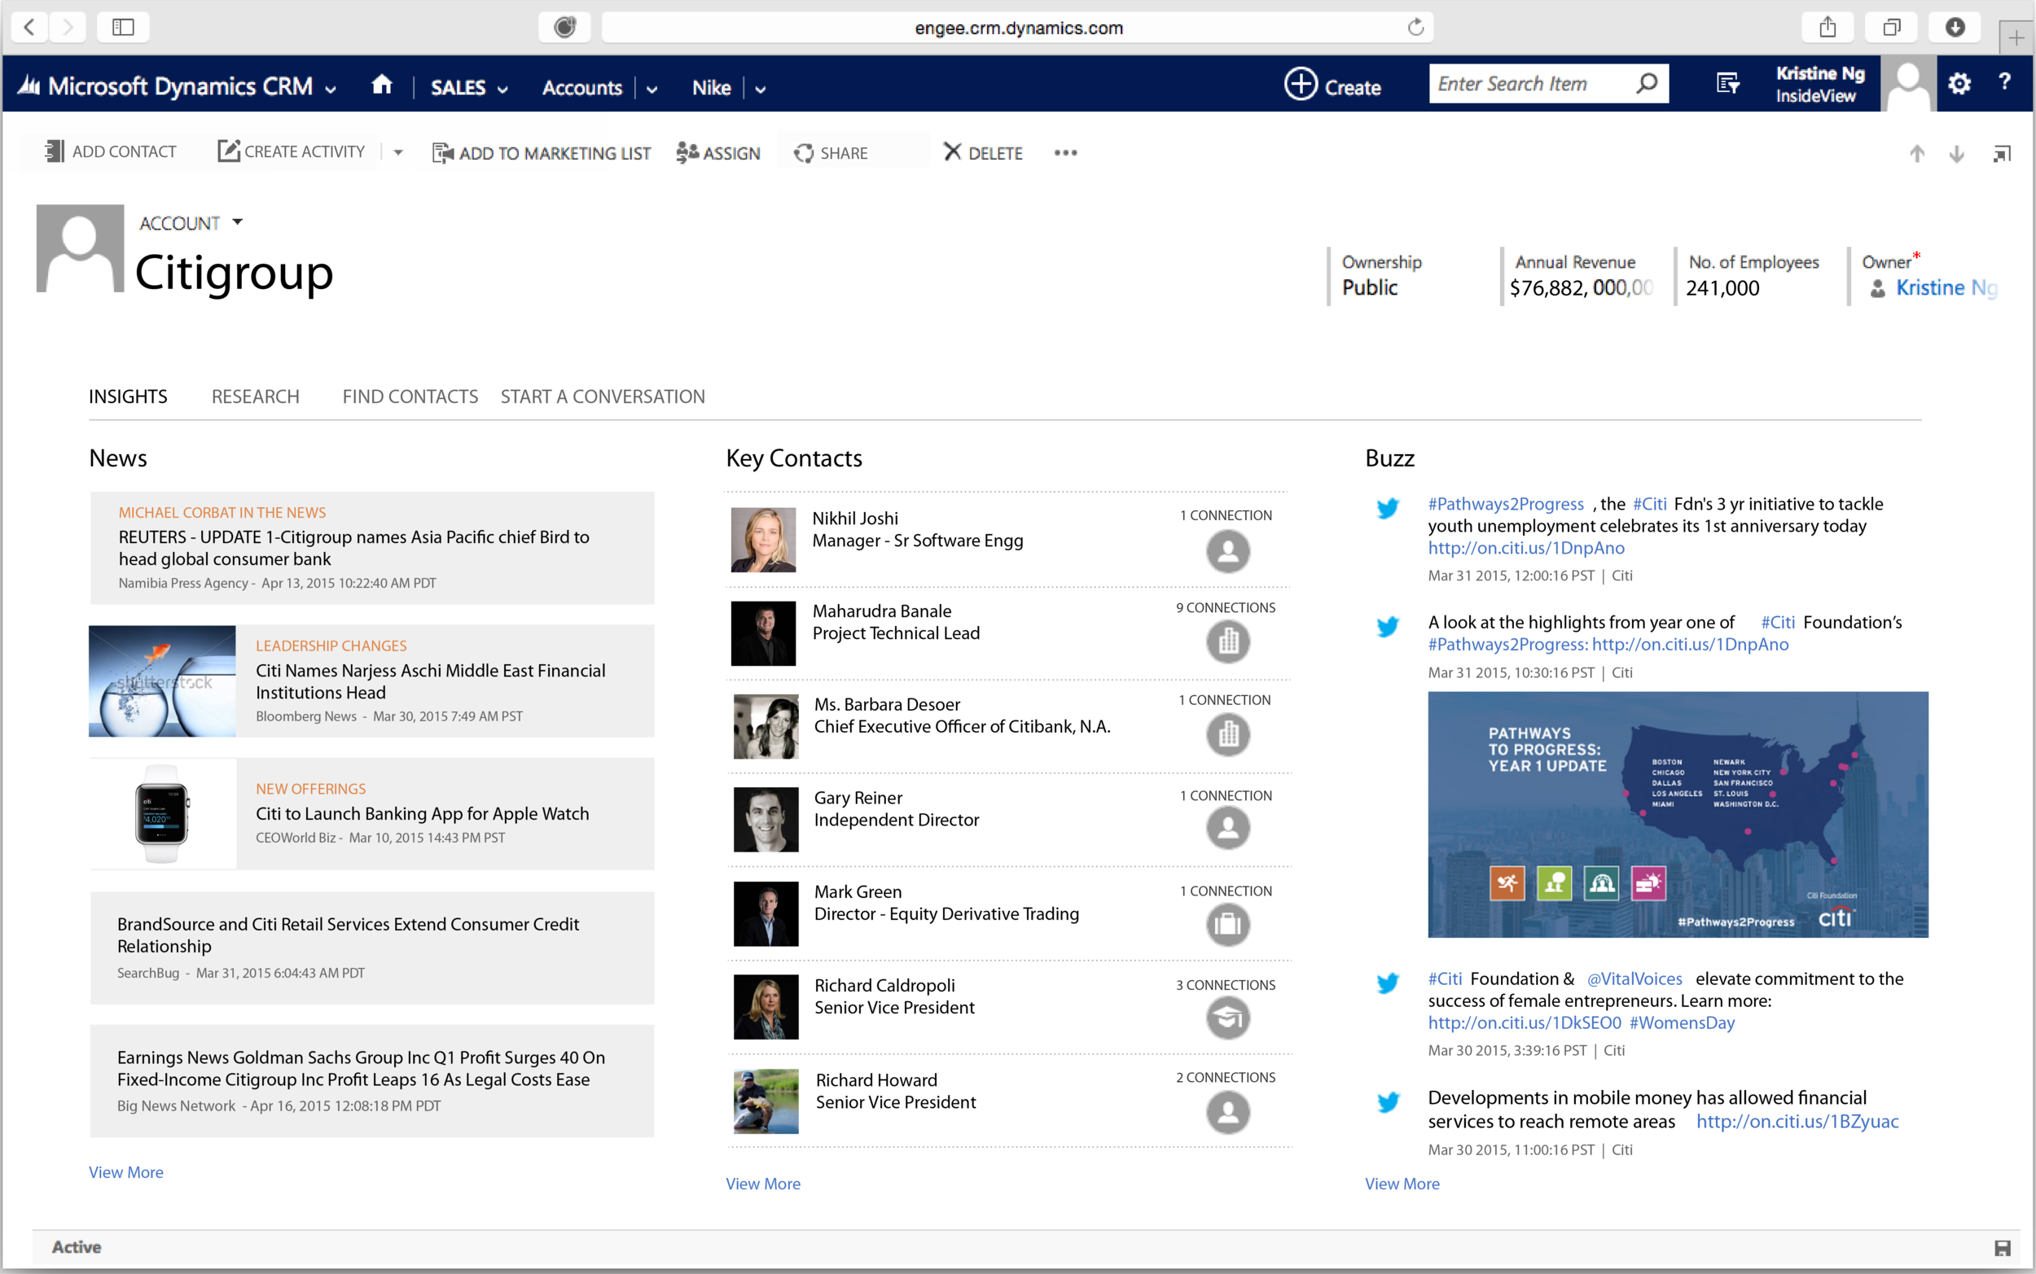Delete the account via Delete command

(983, 152)
